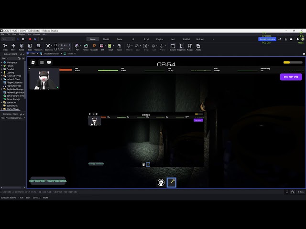306x229 pixels.
Task: Click the Restart to Update button
Action: pos(267,39)
